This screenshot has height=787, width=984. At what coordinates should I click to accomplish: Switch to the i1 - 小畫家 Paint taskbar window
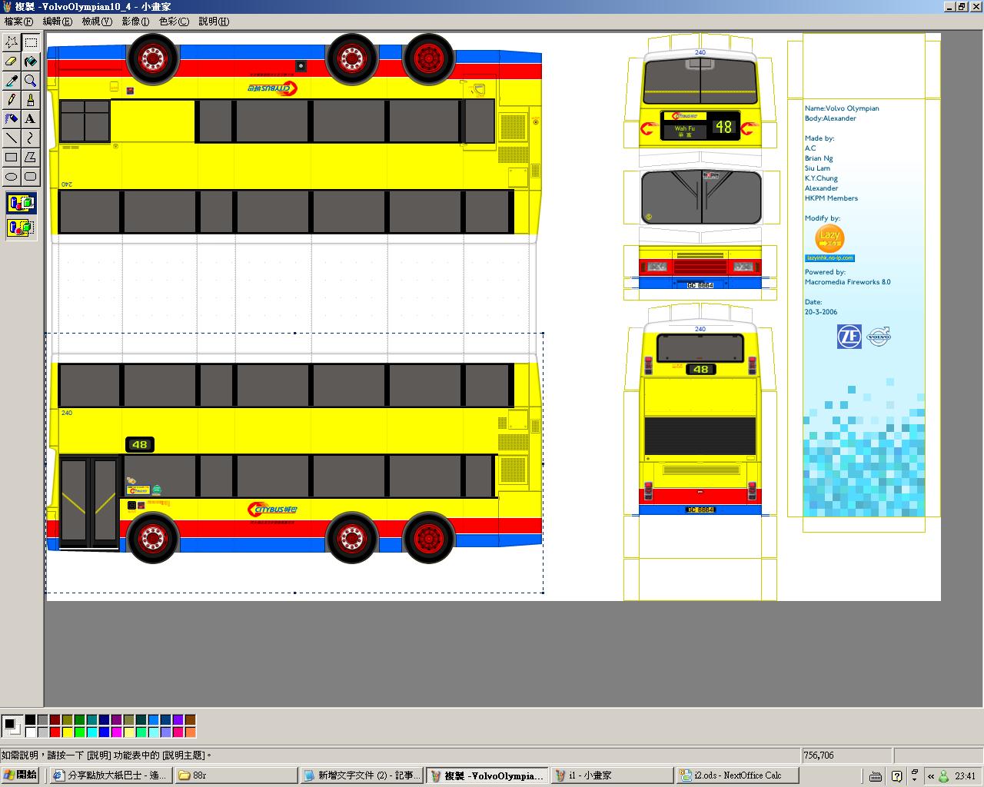click(612, 775)
